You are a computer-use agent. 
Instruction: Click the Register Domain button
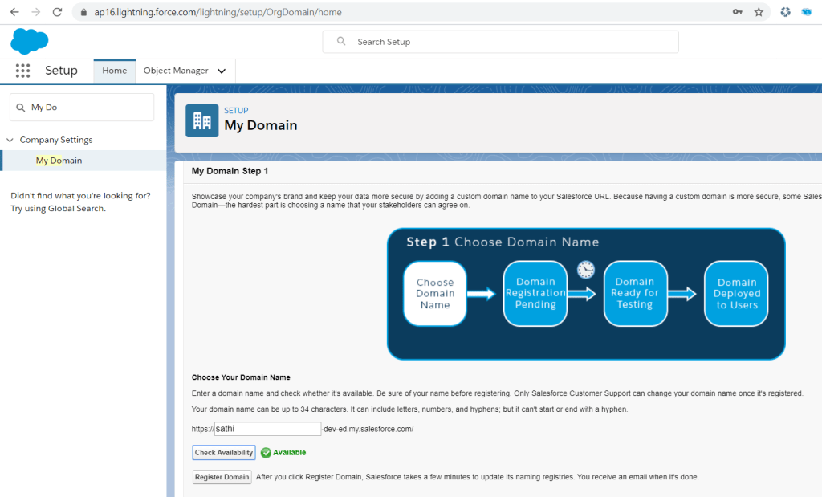coord(222,477)
